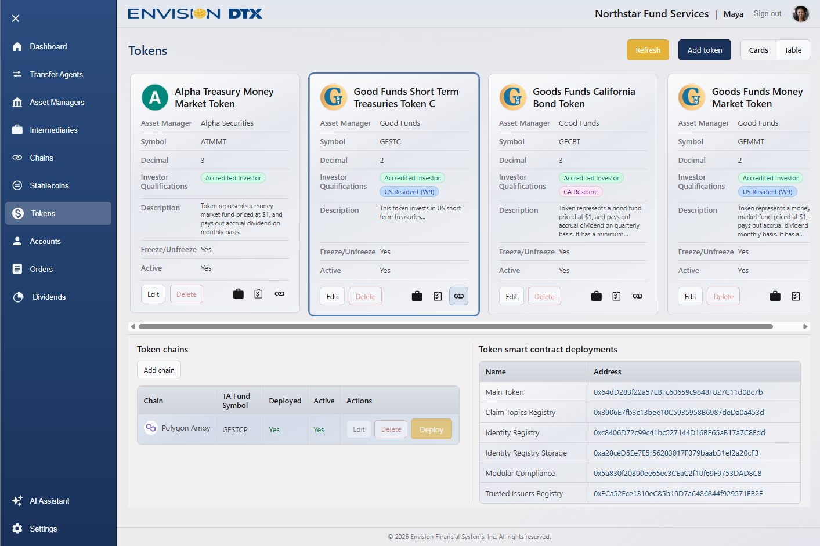Viewport: 820px width, 546px height.
Task: Open the Dashboard home icon
Action: 17,46
